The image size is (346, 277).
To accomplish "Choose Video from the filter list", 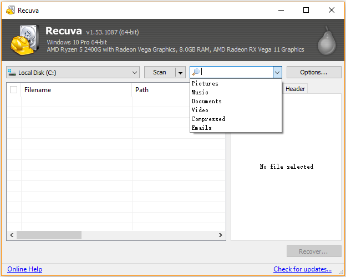I will tap(236, 110).
